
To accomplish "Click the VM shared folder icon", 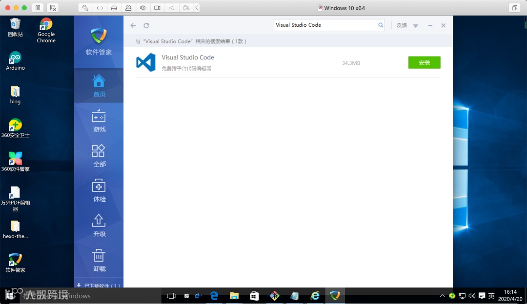I will [186, 8].
